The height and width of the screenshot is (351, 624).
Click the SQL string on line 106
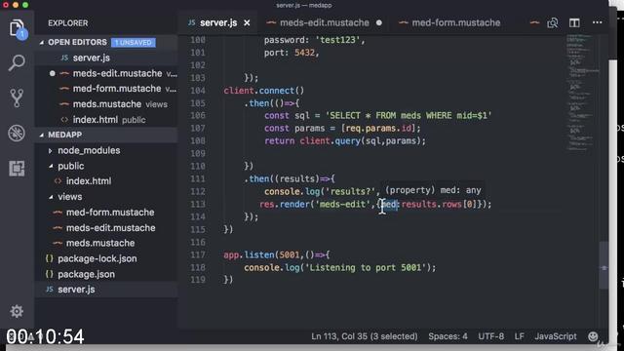pos(409,116)
